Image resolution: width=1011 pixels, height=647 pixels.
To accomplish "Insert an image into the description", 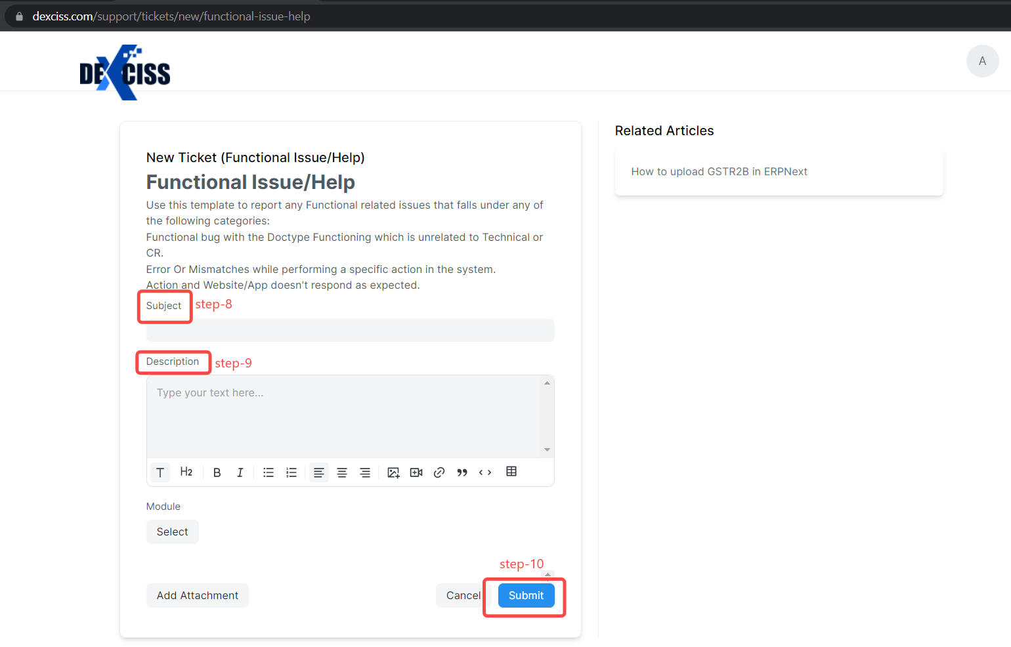I will (393, 472).
